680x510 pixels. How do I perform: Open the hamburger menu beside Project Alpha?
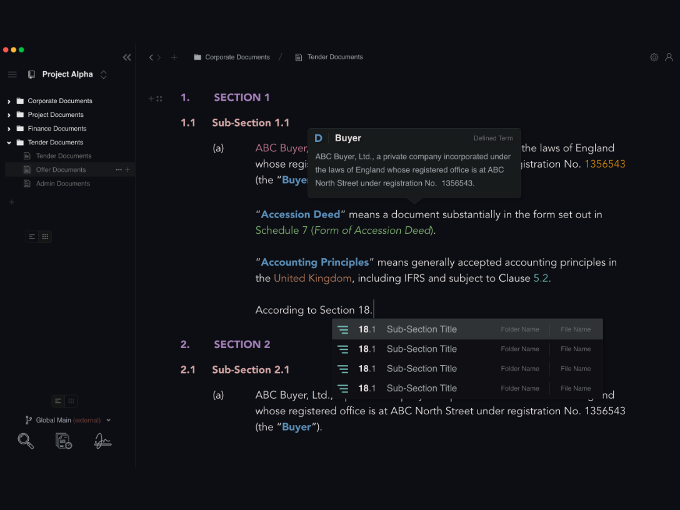(x=12, y=74)
